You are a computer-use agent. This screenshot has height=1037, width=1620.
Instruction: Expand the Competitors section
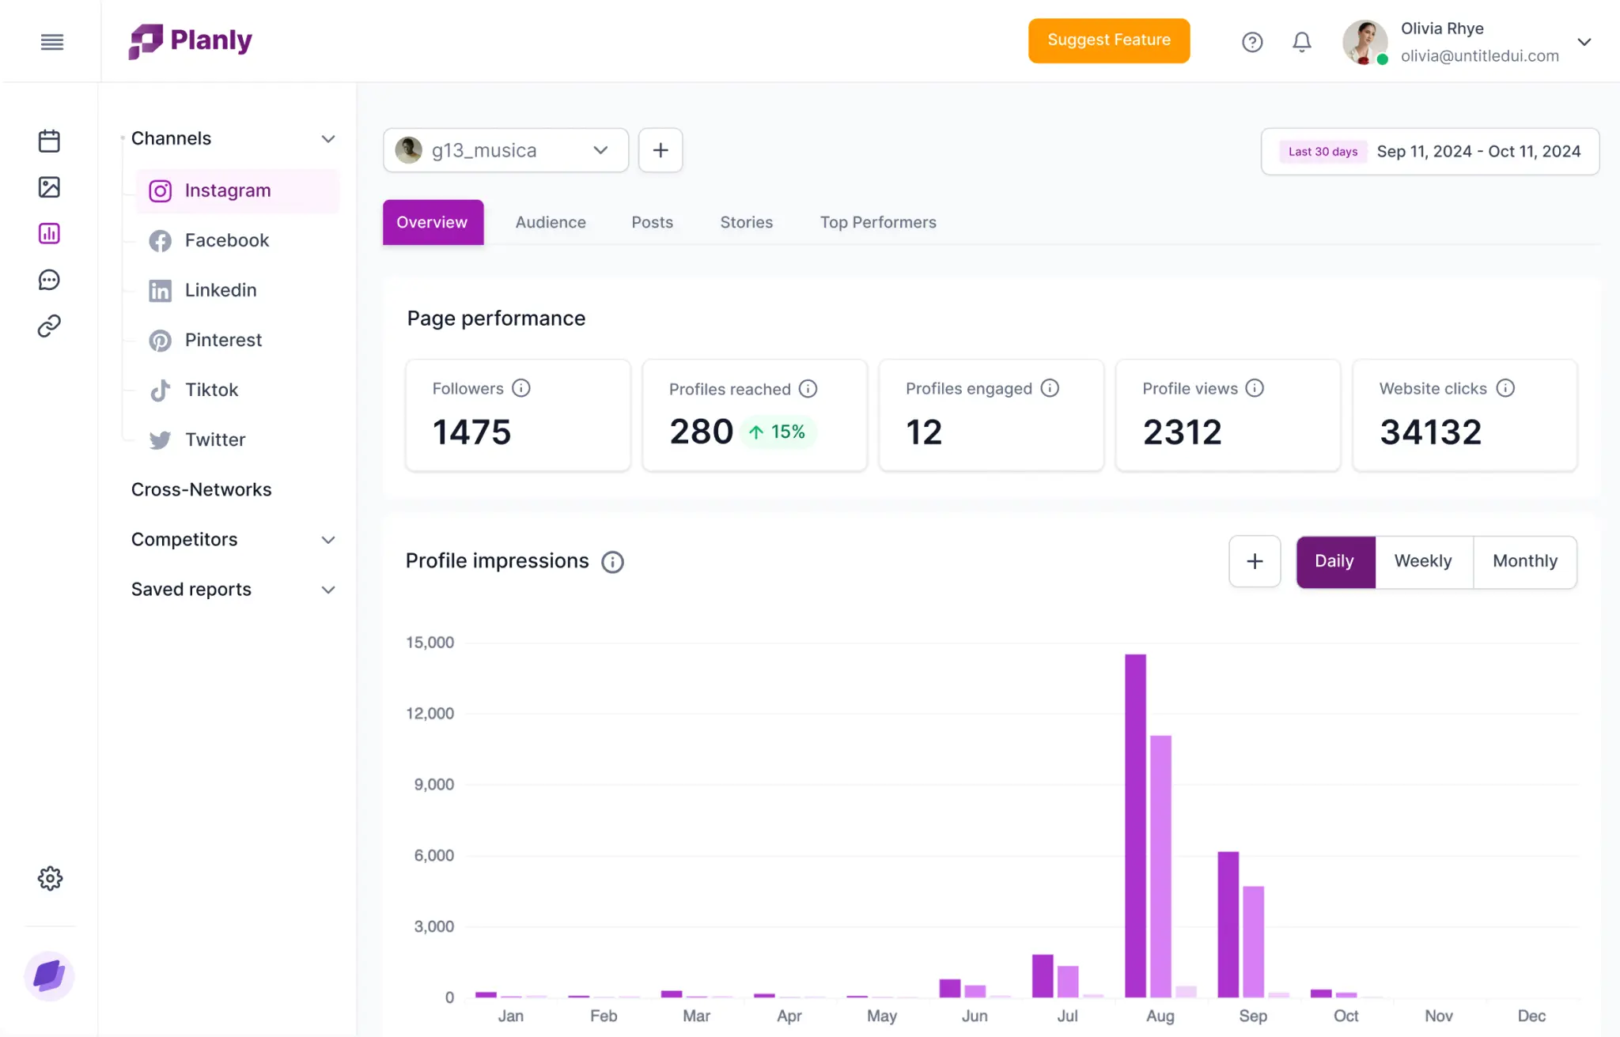click(328, 540)
